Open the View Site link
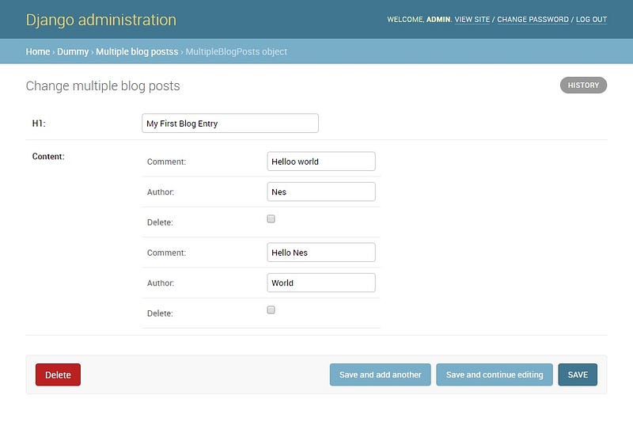Screen dimensions: 633x433 click(472, 19)
